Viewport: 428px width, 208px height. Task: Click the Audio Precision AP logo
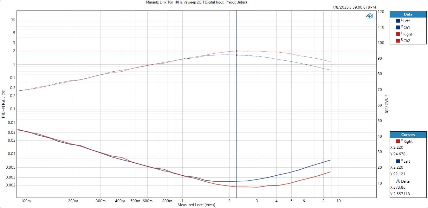click(x=369, y=16)
